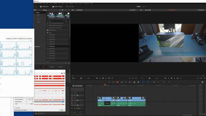
Task: Click the Insert clip tool
Action: pos(122,82)
